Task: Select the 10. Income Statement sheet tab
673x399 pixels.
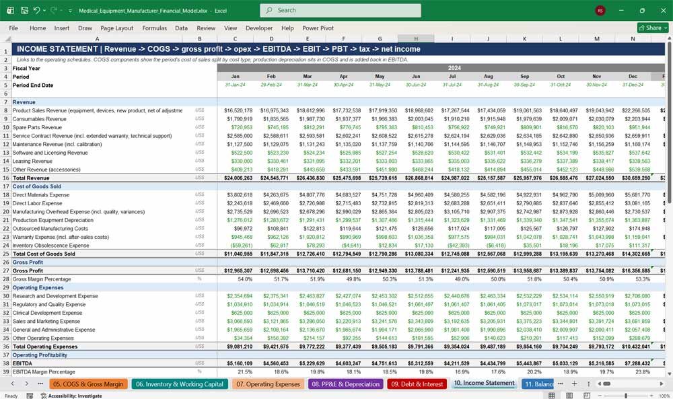Action: (x=484, y=383)
